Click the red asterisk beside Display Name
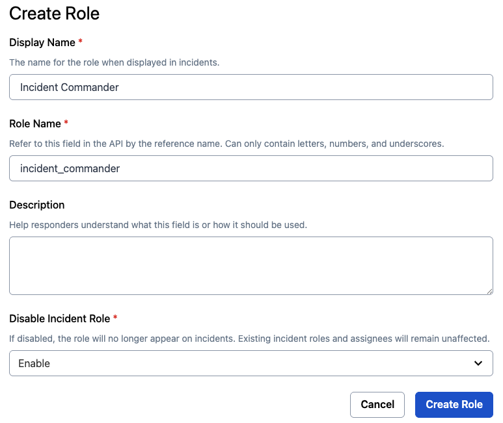The image size is (503, 423). 81,42
